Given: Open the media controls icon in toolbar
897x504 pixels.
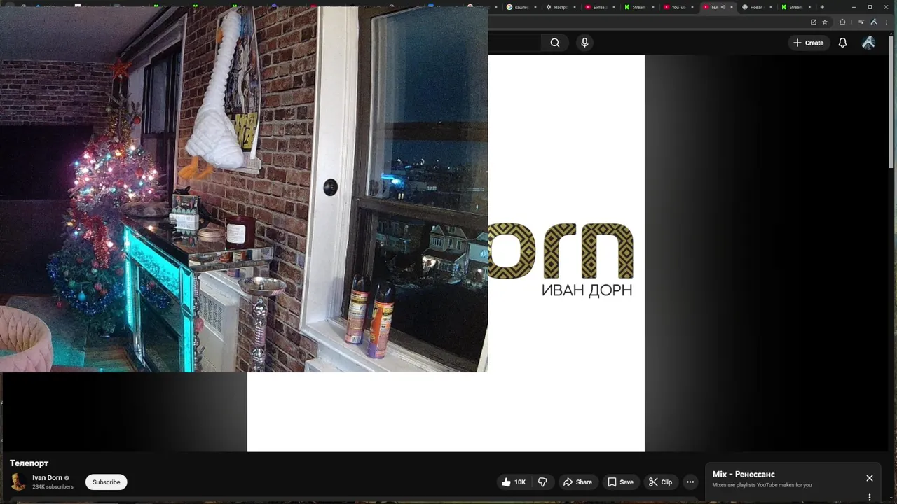Looking at the screenshot, I should pyautogui.click(x=861, y=22).
